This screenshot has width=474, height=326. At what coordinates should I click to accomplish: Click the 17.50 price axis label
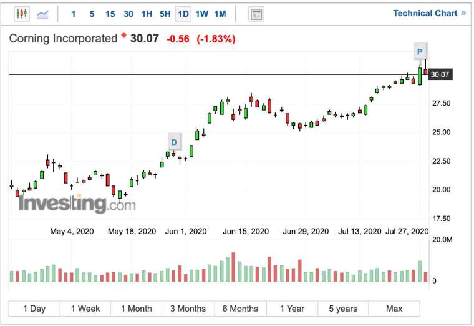pyautogui.click(x=442, y=218)
